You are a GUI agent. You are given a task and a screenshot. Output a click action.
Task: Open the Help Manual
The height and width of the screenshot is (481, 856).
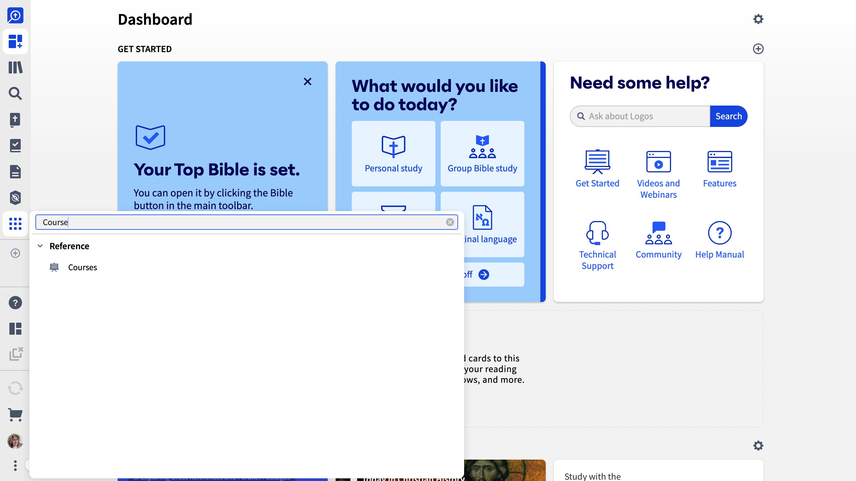pyautogui.click(x=720, y=240)
